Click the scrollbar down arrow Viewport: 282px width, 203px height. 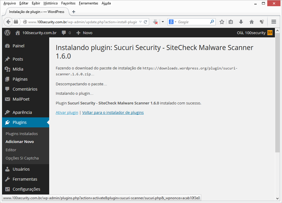pyautogui.click(x=277, y=198)
